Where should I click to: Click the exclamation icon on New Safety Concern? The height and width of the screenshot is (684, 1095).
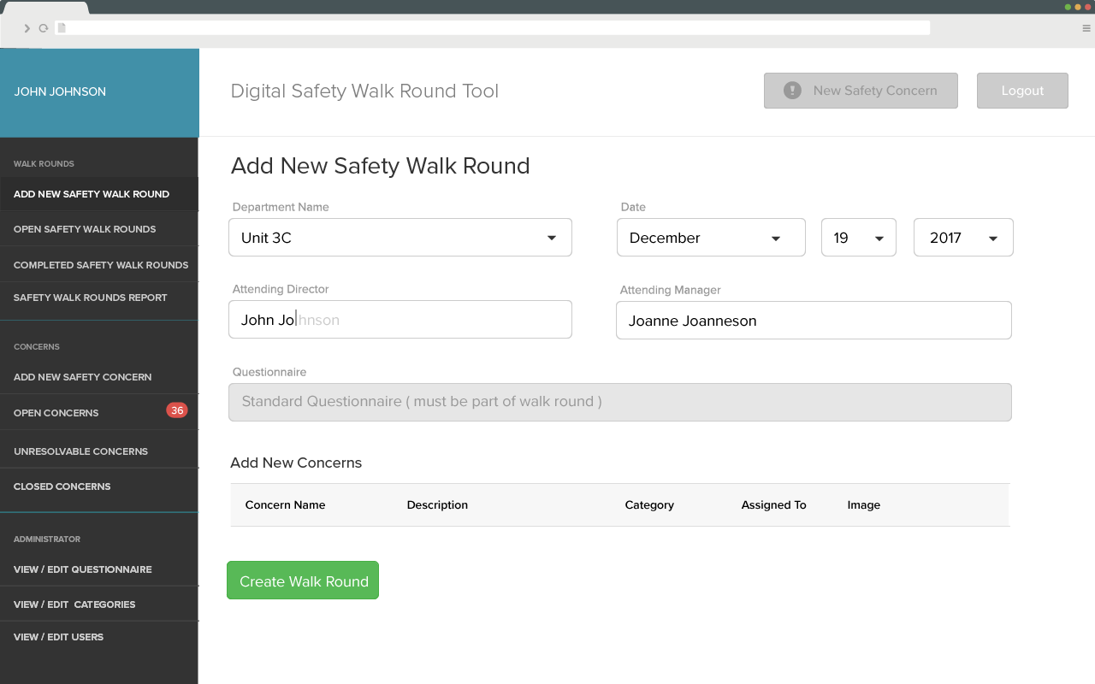(x=792, y=90)
